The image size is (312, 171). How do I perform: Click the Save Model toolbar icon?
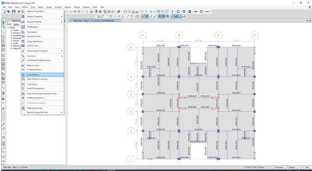[x=14, y=12]
